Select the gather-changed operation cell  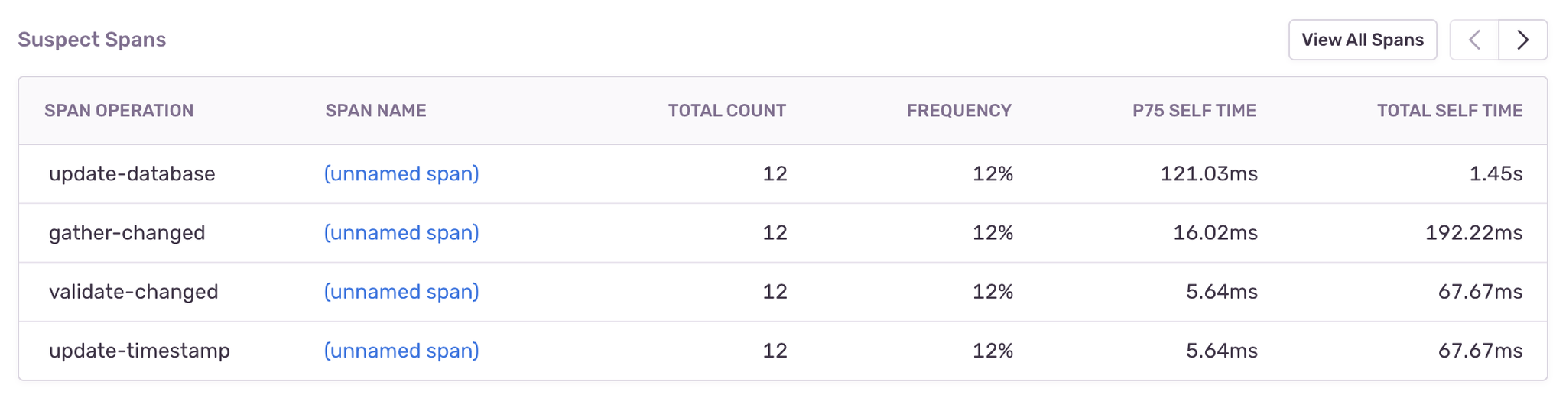pos(127,233)
